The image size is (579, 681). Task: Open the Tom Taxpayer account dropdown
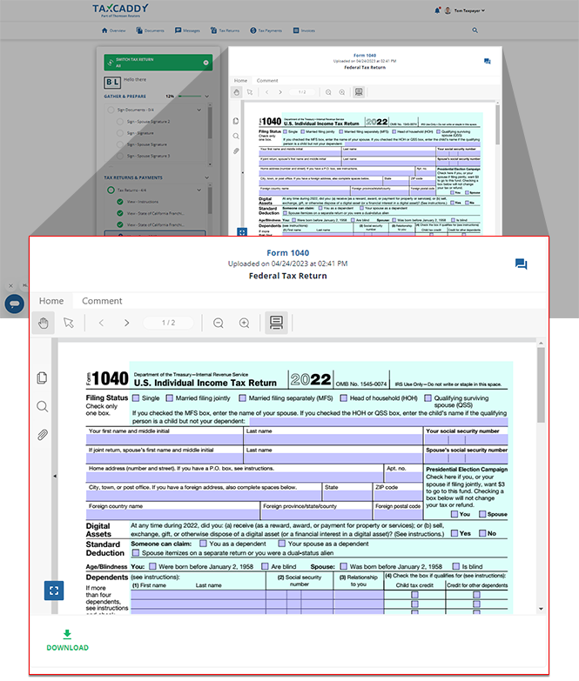[464, 10]
